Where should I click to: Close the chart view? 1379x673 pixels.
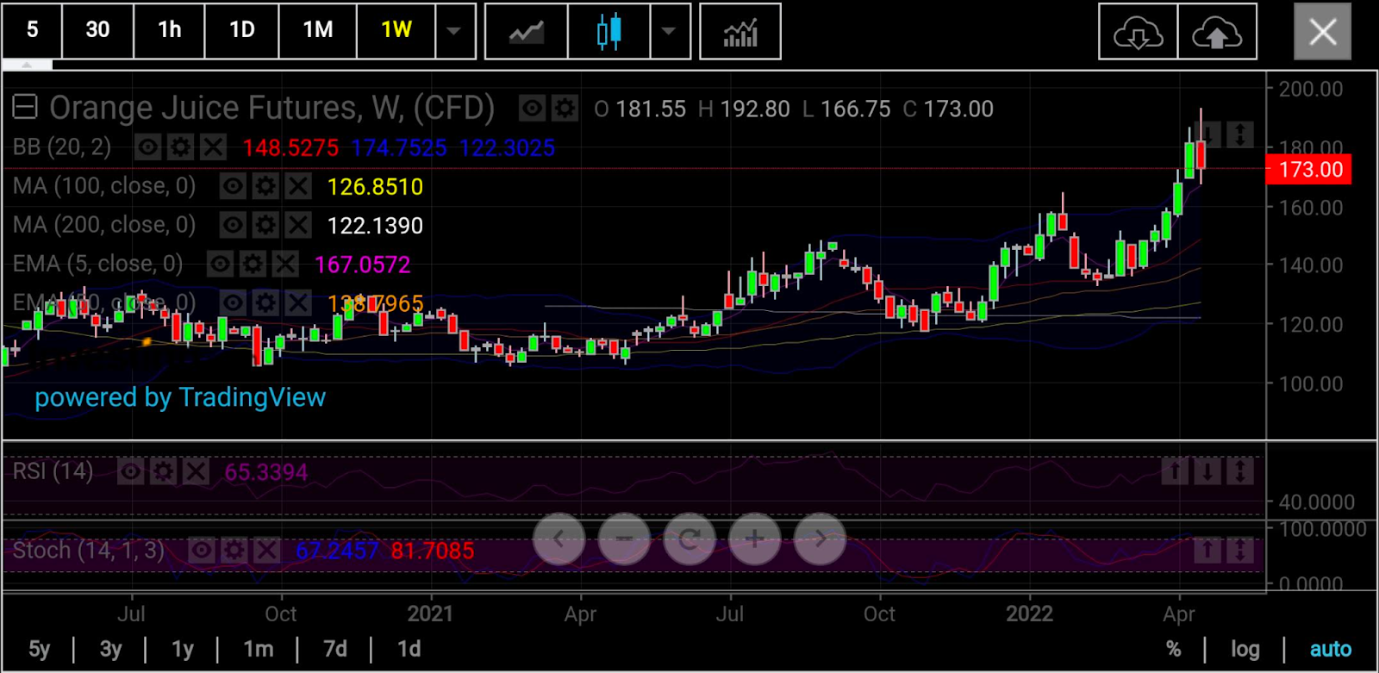pos(1322,32)
